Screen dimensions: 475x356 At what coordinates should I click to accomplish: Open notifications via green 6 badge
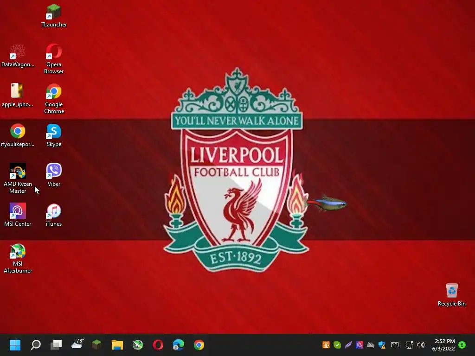(x=462, y=345)
